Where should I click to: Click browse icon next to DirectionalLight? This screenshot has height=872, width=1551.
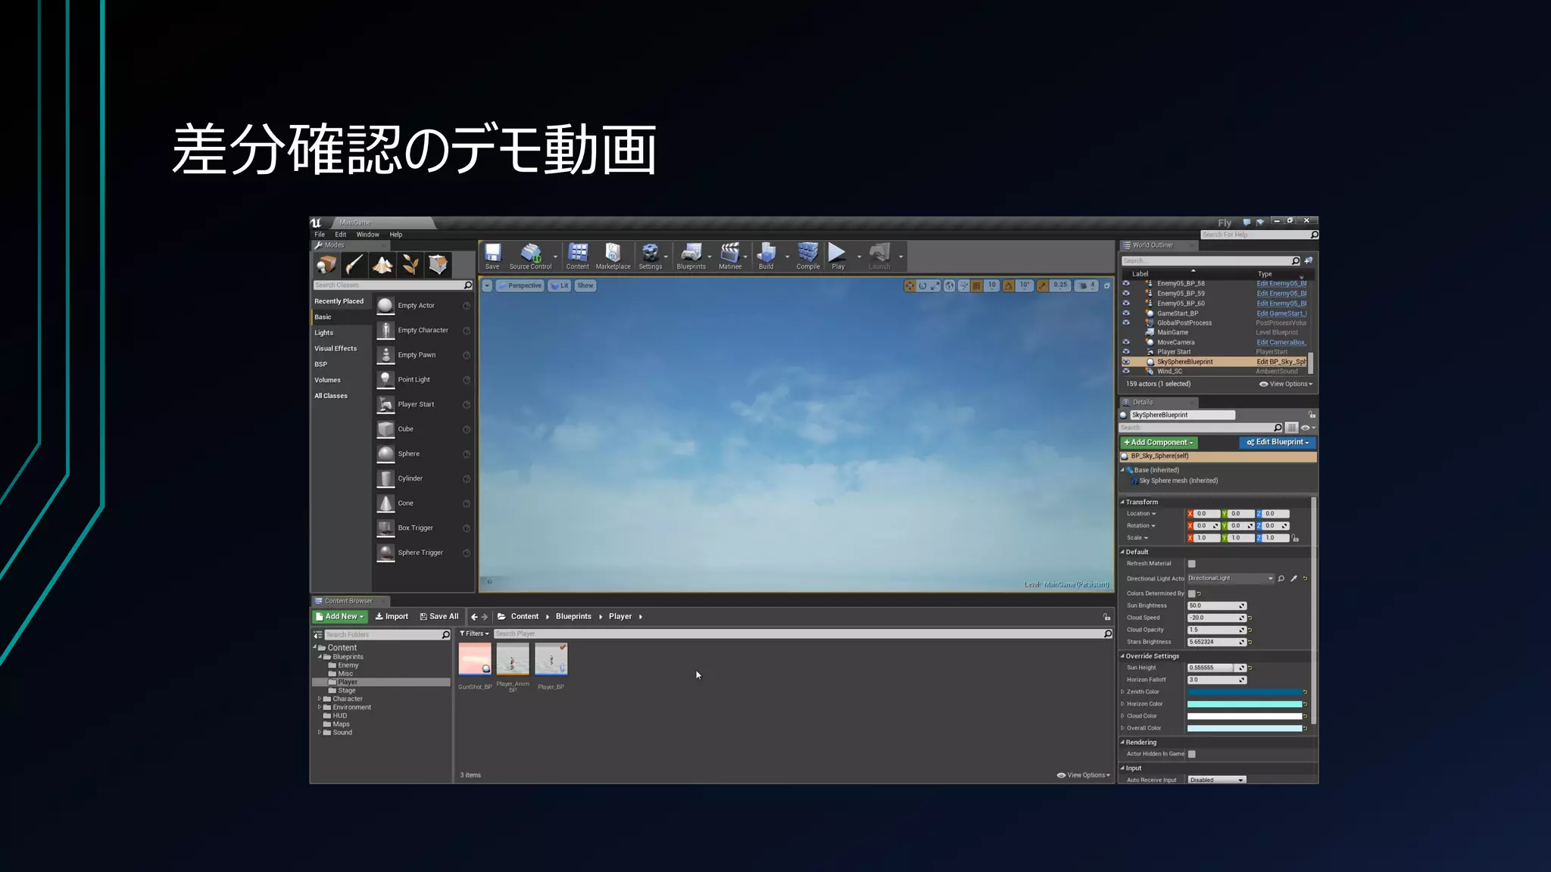click(x=1281, y=578)
